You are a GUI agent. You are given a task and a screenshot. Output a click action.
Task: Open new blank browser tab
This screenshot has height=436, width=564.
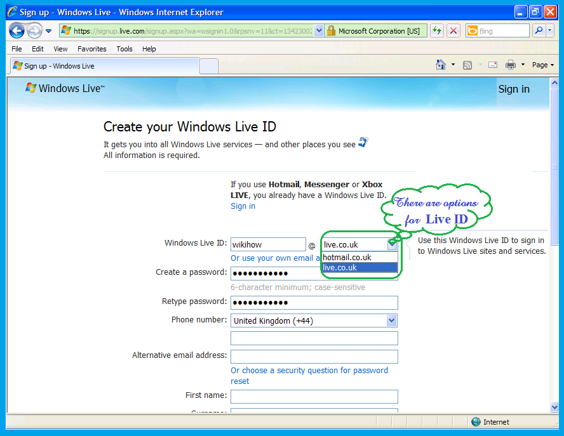[x=209, y=66]
